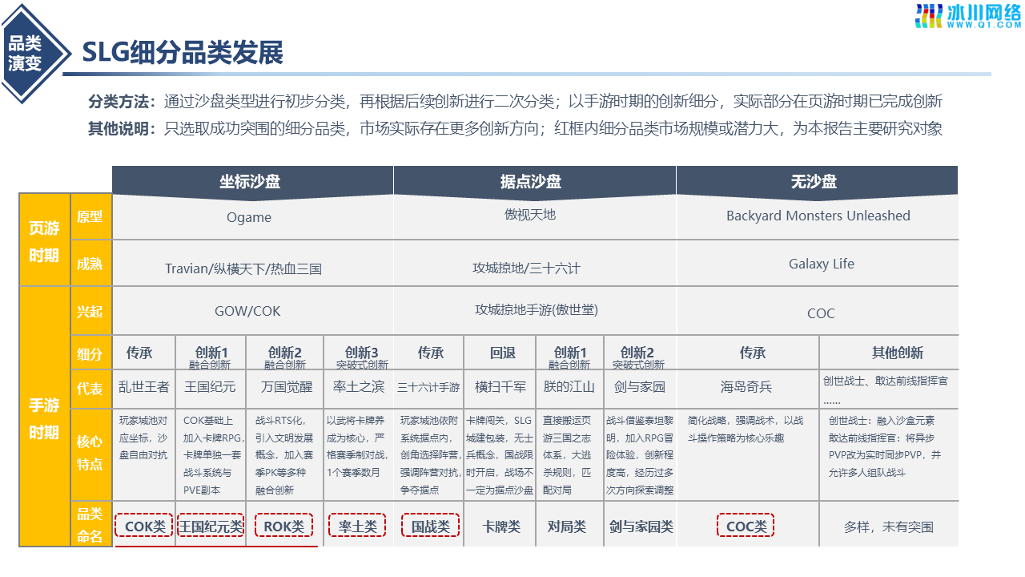
Task: Select the 三十六计手游 game name
Action: [429, 387]
